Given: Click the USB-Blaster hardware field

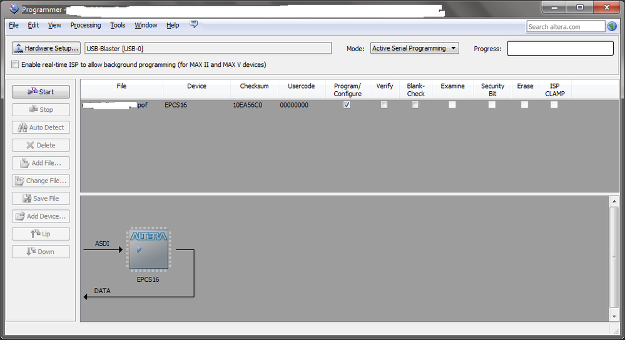Looking at the screenshot, I should (x=208, y=48).
